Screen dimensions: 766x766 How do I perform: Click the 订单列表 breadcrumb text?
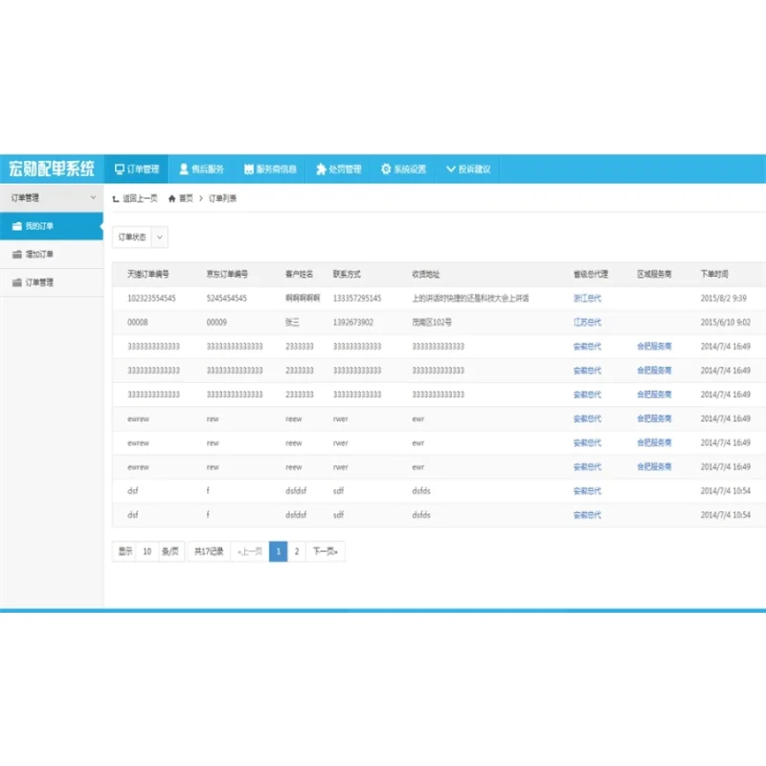pos(223,198)
